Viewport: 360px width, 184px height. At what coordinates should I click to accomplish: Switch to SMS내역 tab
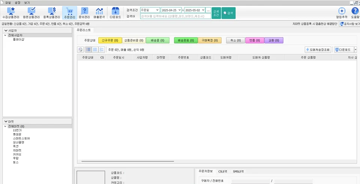click(238, 171)
